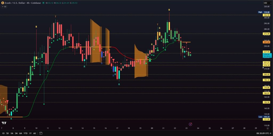273x136 pixels.
Task: Show the All time range
Action: pyautogui.click(x=35, y=133)
